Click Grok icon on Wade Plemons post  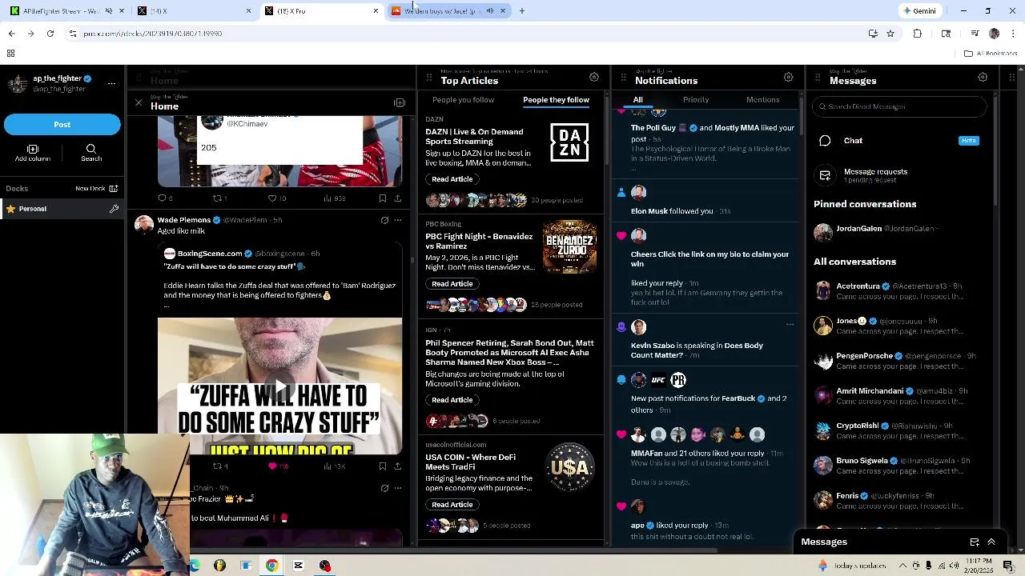point(384,220)
